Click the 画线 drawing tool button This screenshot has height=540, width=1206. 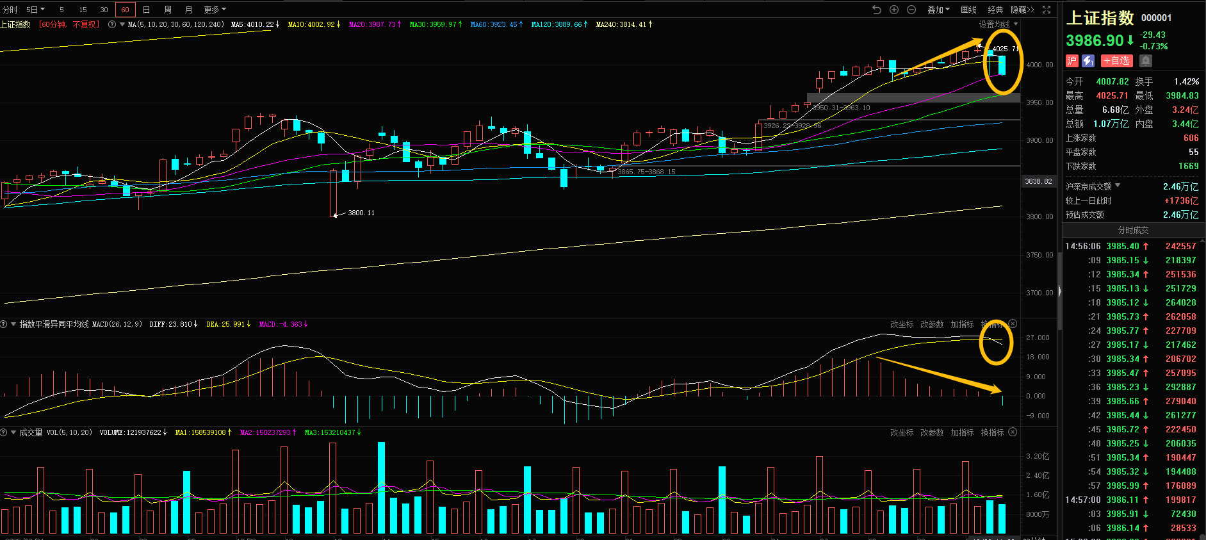point(968,10)
